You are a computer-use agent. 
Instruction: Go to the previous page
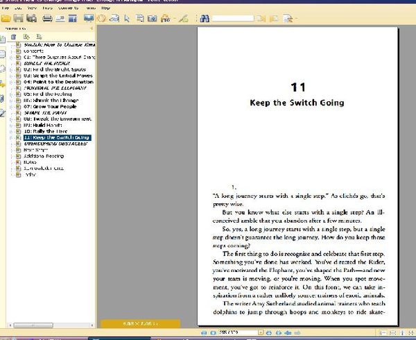tap(213, 332)
